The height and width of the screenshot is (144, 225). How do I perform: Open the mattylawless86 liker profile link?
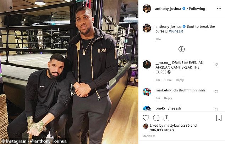click(x=177, y=125)
